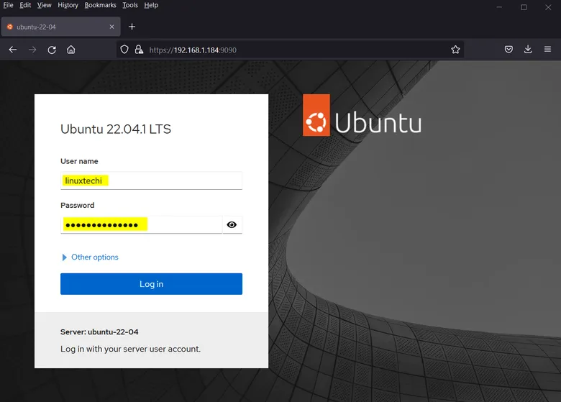Open a new tab with plus

pyautogui.click(x=132, y=27)
